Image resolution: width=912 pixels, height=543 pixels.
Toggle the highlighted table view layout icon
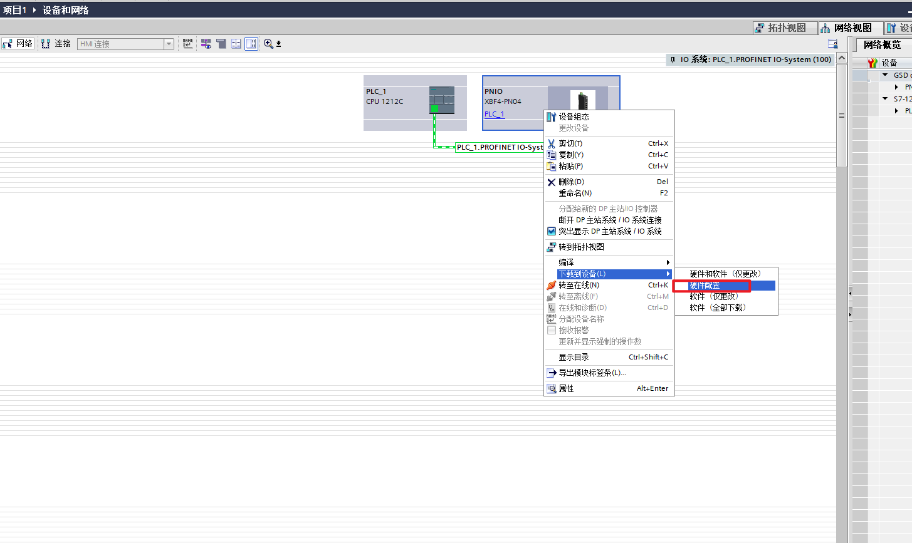pyautogui.click(x=251, y=43)
